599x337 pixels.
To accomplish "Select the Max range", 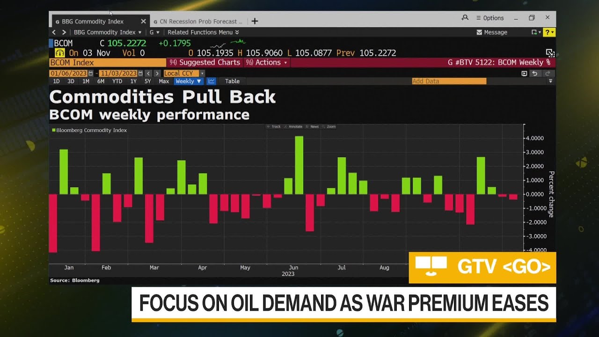I will [x=164, y=81].
